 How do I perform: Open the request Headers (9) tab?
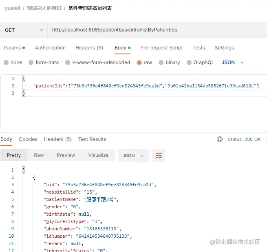tap(89, 48)
